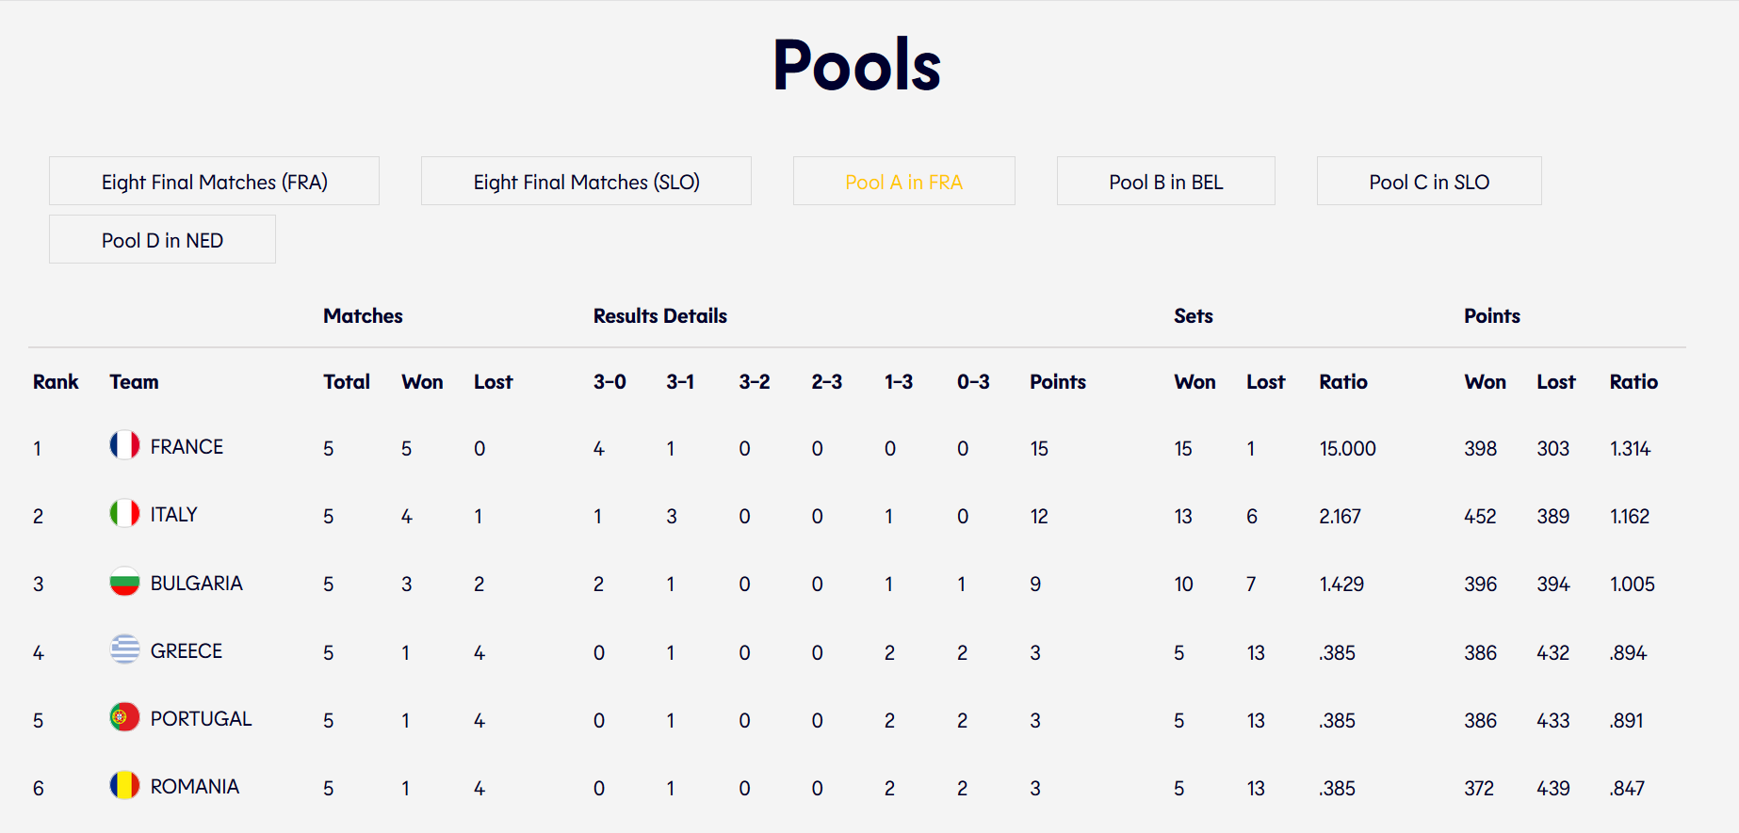1739x833 pixels.
Task: Click the Italy flag icon
Action: point(124,513)
